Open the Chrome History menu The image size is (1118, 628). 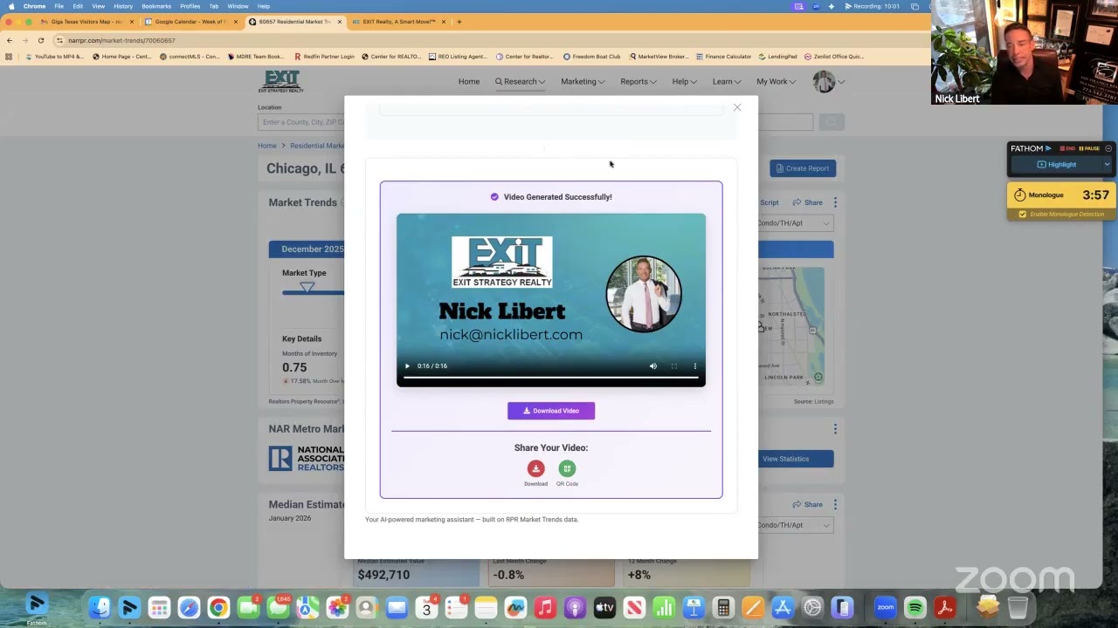click(123, 6)
